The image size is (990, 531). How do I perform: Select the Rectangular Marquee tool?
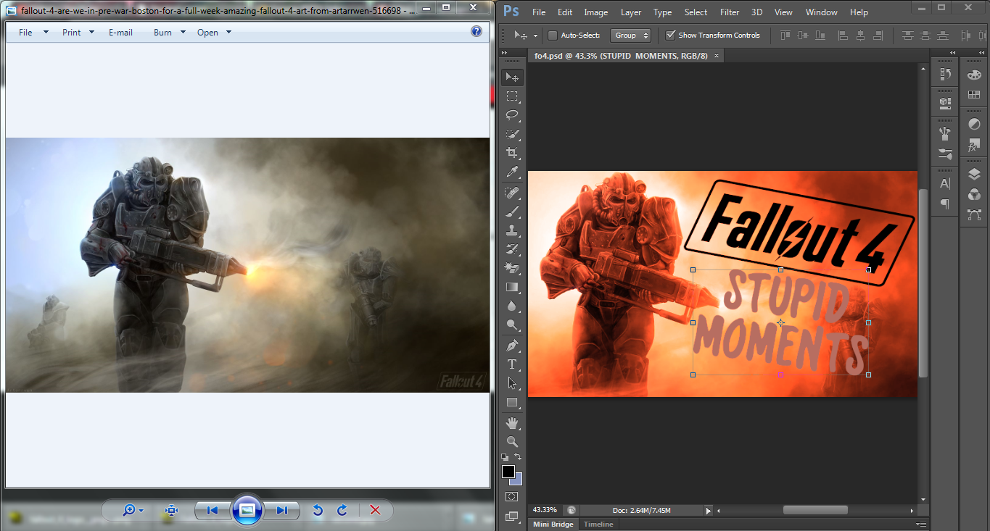click(512, 96)
